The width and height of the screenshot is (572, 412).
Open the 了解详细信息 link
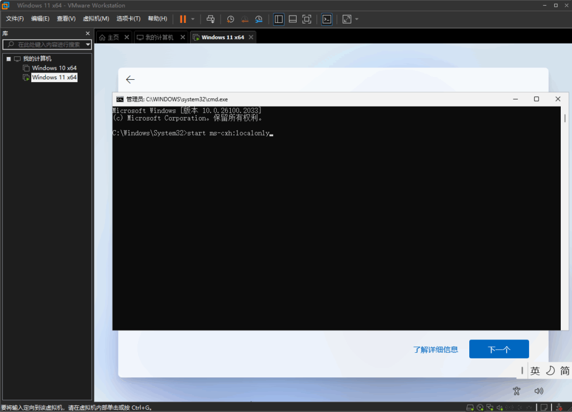(x=435, y=349)
